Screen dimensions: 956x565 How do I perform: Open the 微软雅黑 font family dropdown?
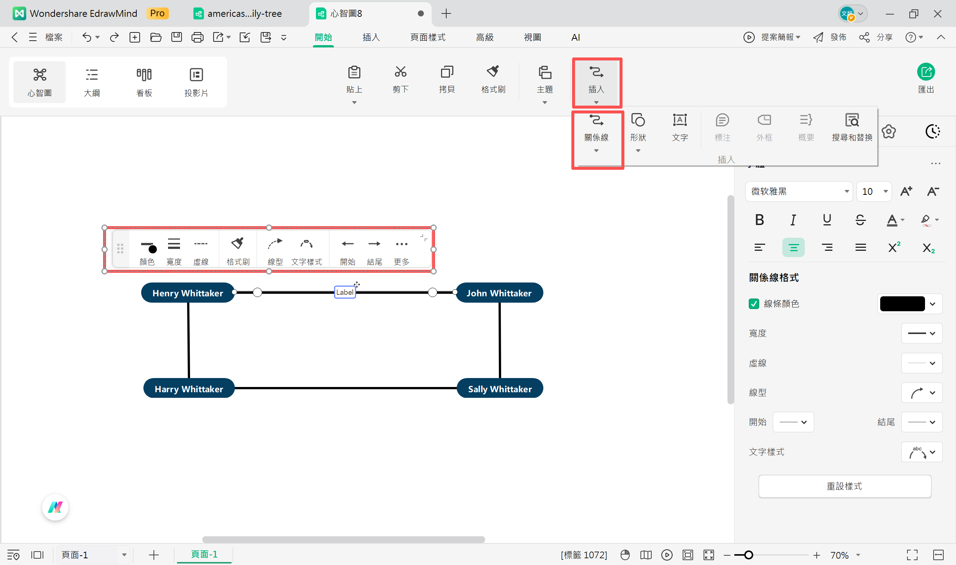click(798, 191)
